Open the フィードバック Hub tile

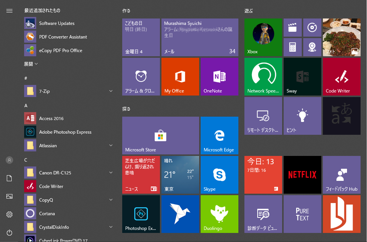point(342,175)
